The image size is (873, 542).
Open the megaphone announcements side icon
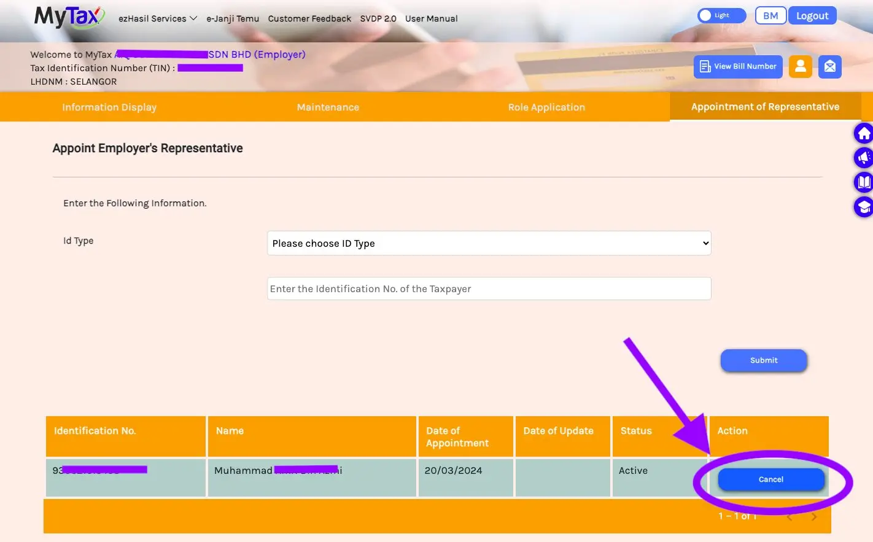(863, 158)
